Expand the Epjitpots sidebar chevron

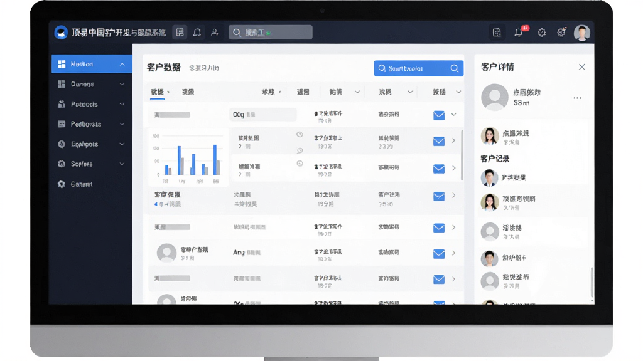click(122, 144)
